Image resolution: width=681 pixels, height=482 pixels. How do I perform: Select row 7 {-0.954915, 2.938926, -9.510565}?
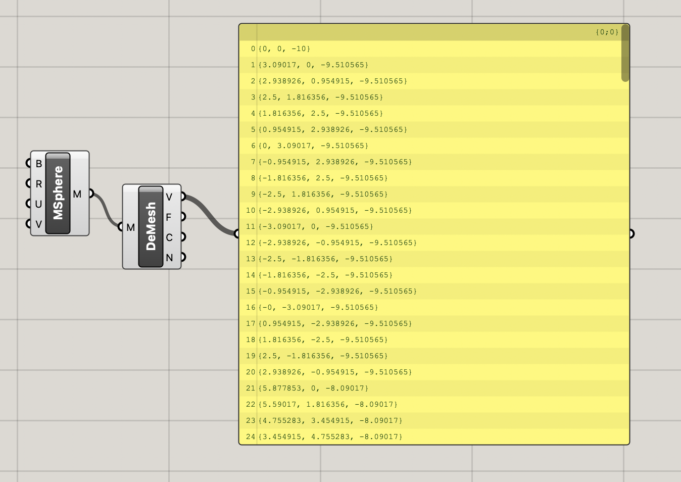(x=335, y=162)
